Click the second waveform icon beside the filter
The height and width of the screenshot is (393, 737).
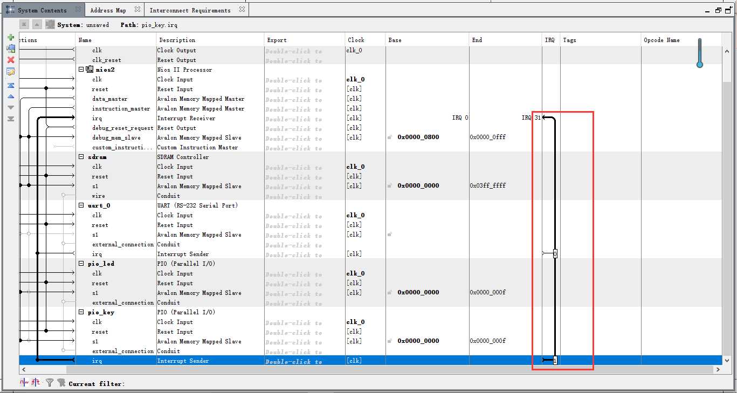coord(35,382)
